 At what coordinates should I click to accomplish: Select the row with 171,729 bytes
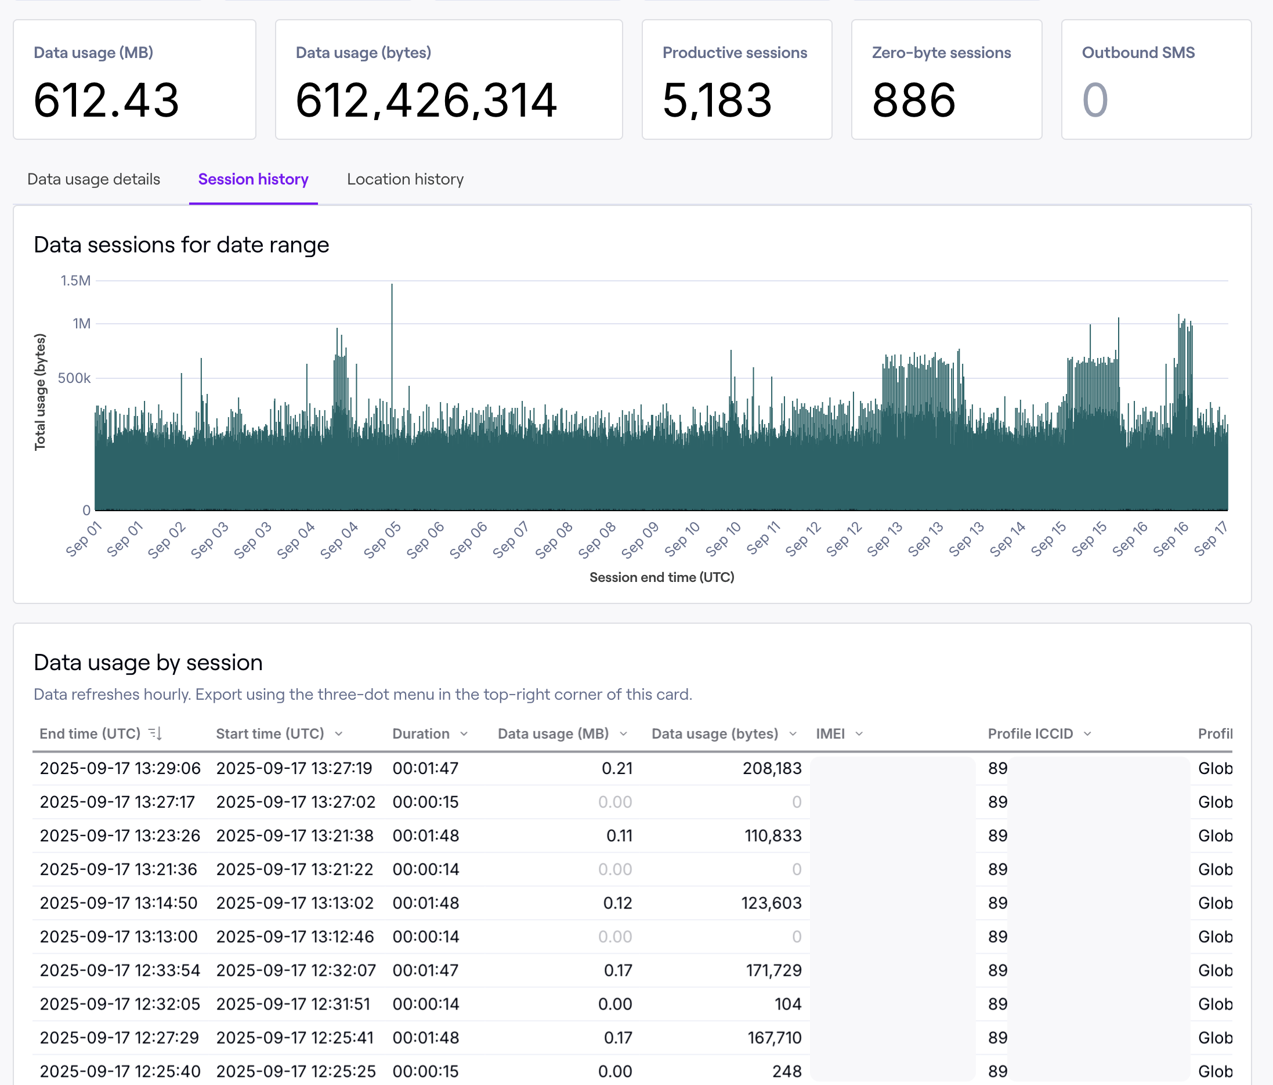point(773,971)
